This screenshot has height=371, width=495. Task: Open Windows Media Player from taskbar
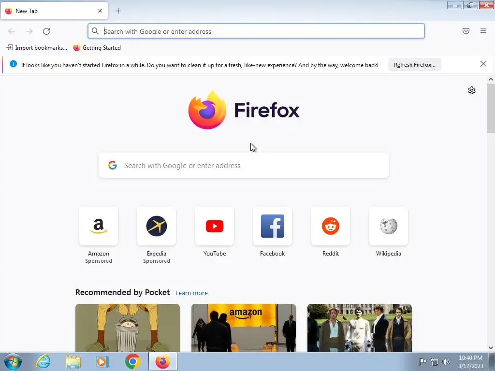point(102,361)
